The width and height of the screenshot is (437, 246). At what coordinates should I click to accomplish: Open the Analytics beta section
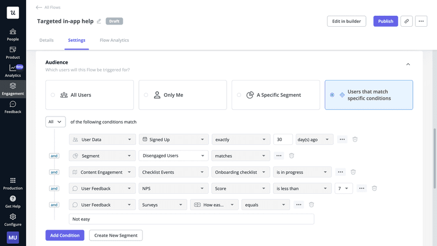pos(13,71)
